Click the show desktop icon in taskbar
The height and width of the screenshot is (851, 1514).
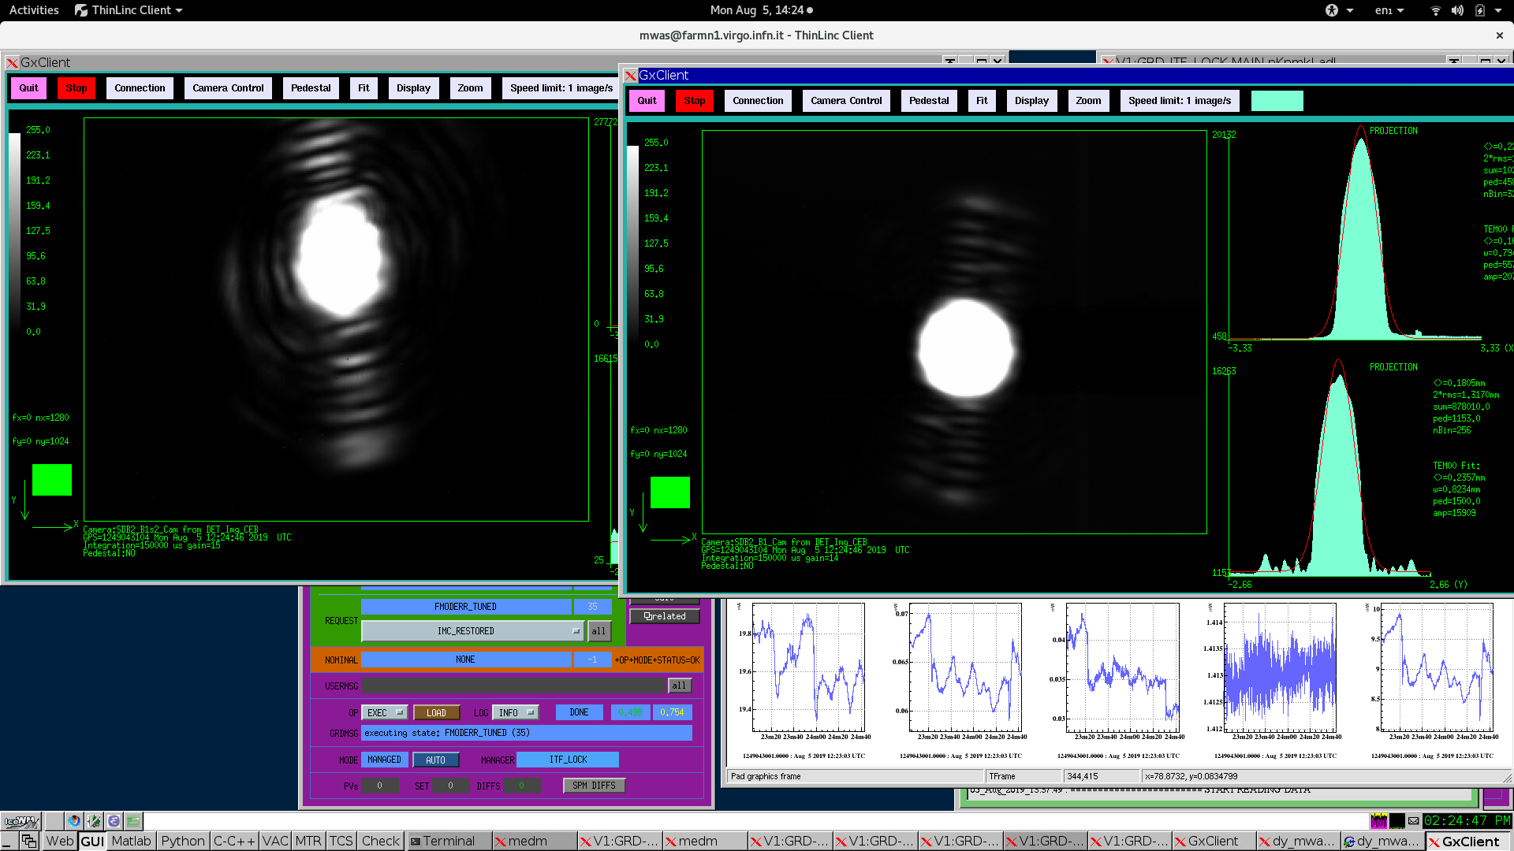point(9,842)
